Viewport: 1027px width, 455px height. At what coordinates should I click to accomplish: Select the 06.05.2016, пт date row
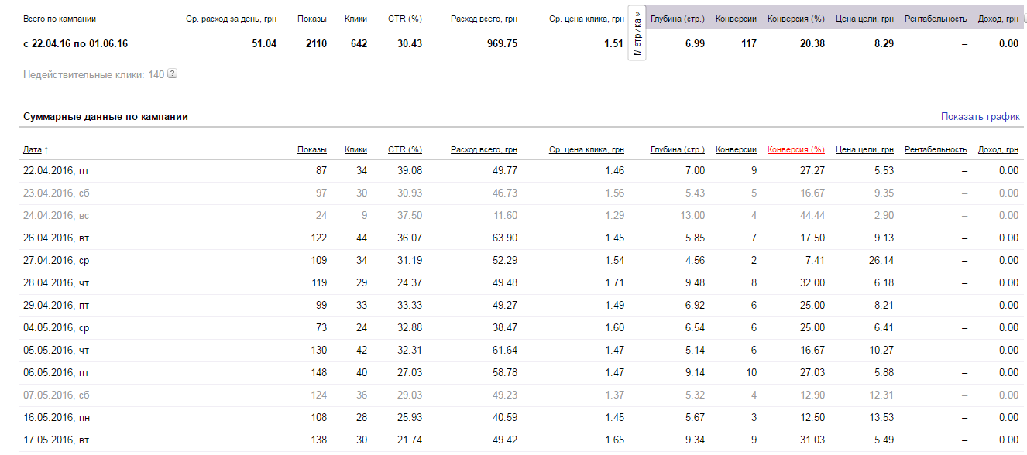pos(51,372)
